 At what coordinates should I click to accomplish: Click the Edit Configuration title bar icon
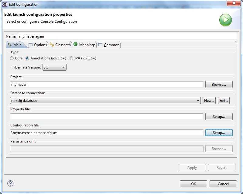pyautogui.click(x=5, y=5)
